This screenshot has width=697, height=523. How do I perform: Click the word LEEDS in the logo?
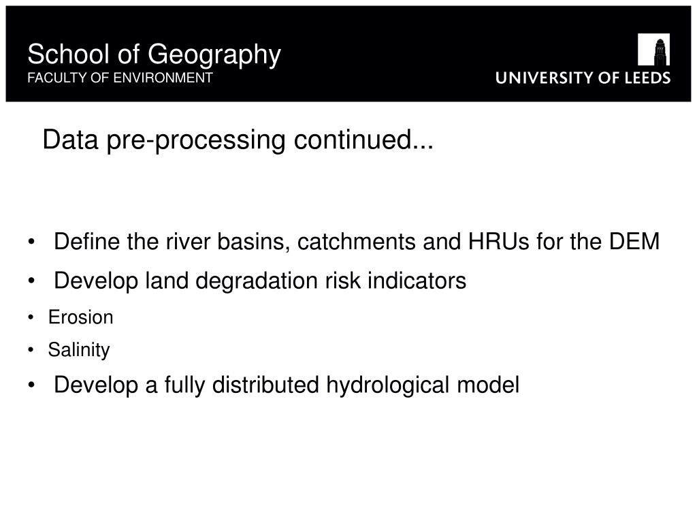648,78
